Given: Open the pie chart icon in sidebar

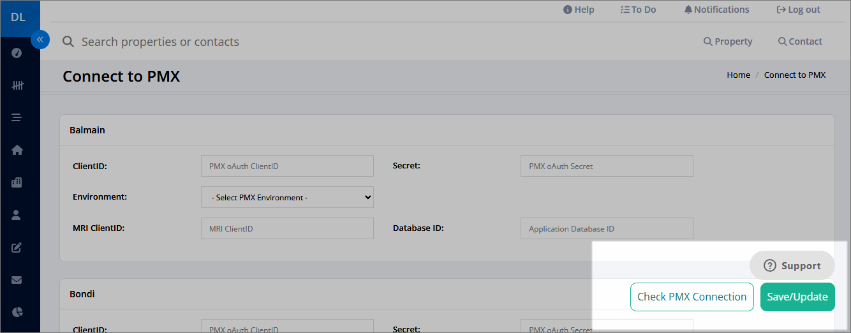Looking at the screenshot, I should point(17,312).
